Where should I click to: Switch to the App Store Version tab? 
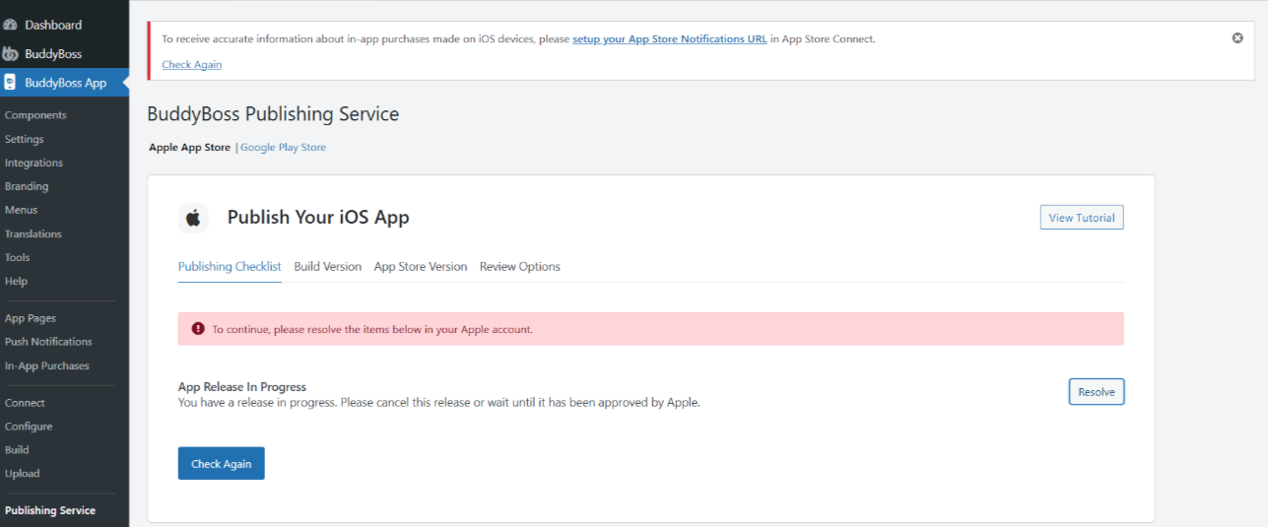(x=421, y=267)
